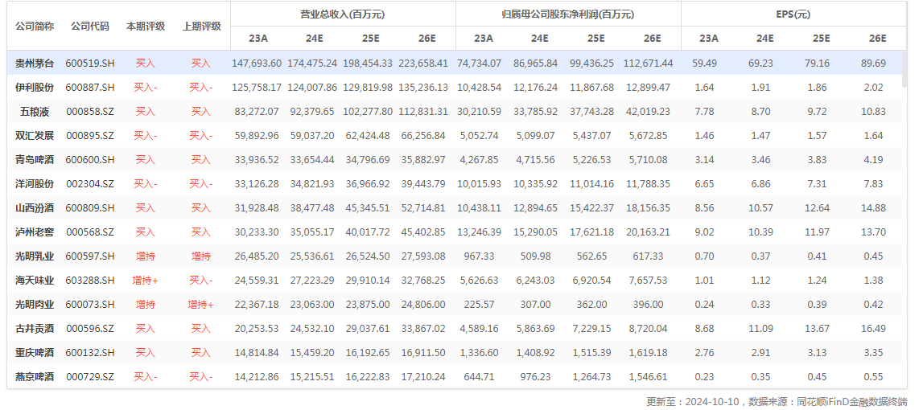Click the 五粮液 row name
The image size is (923, 410).
point(34,111)
